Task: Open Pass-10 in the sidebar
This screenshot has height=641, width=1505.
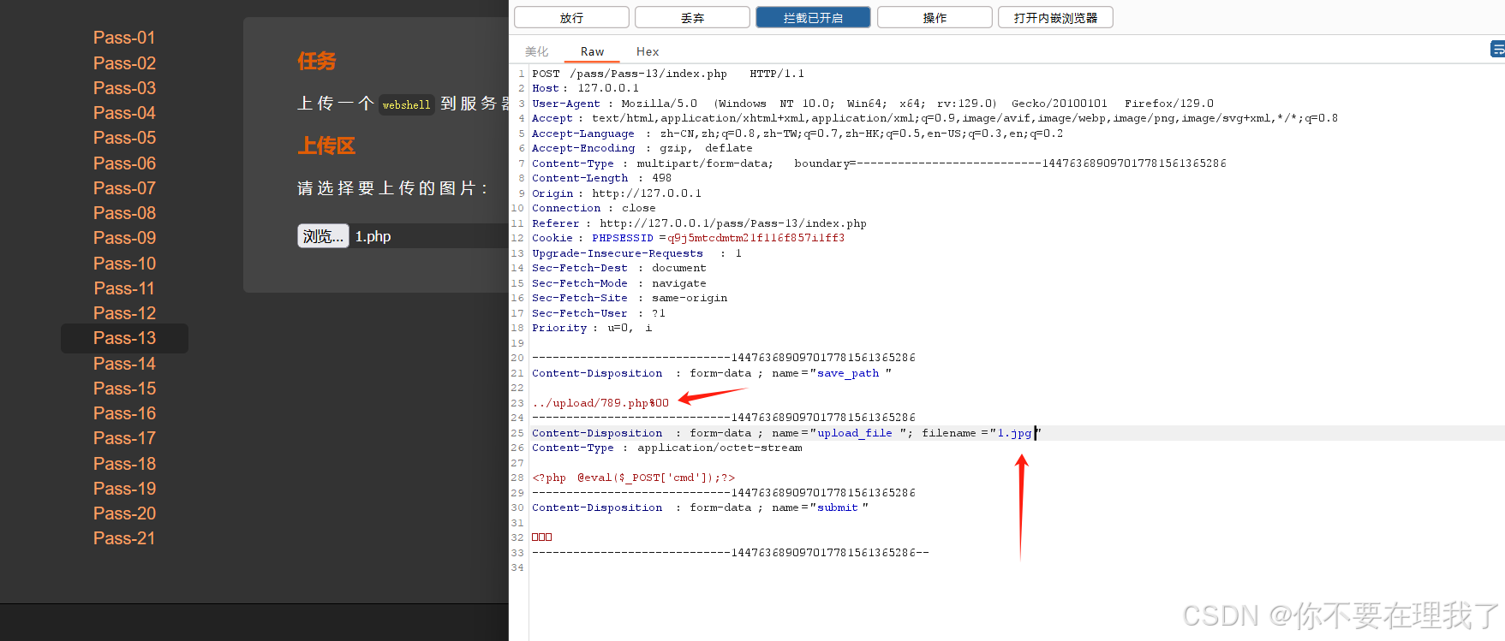Action: [124, 264]
